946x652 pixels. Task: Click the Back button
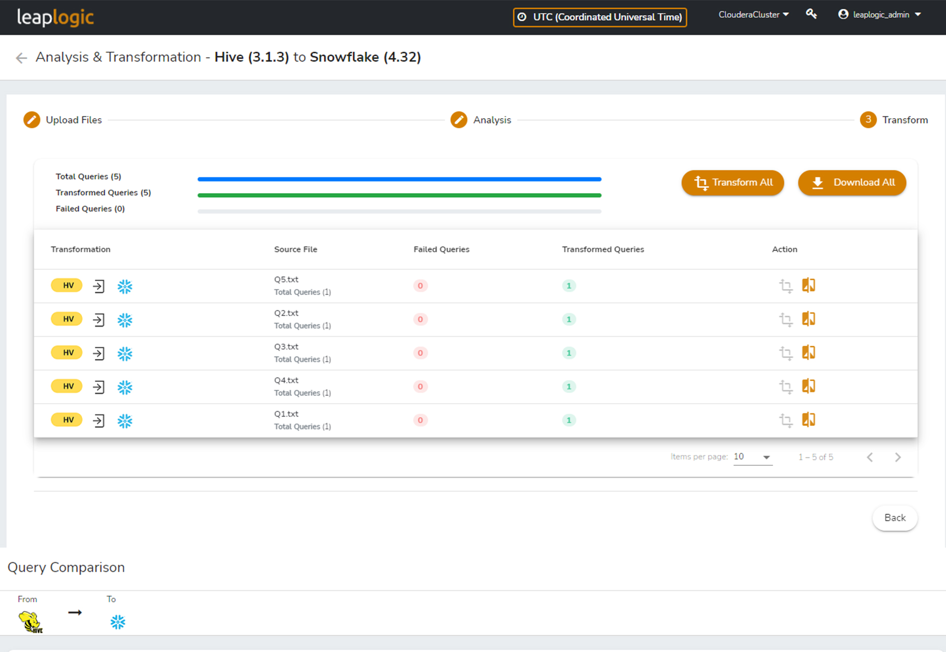pos(894,518)
